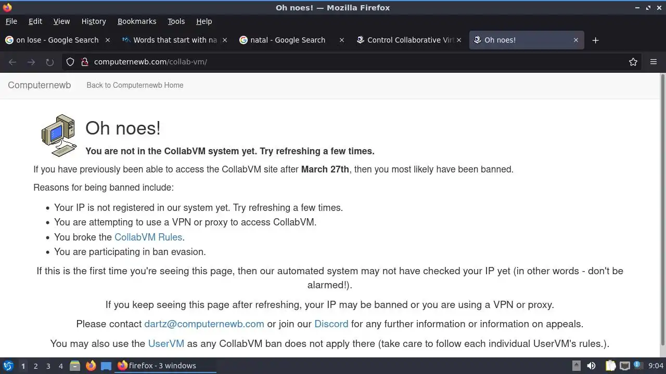Click the Google favicon on the 'natal' tab
The width and height of the screenshot is (666, 374).
coord(243,40)
